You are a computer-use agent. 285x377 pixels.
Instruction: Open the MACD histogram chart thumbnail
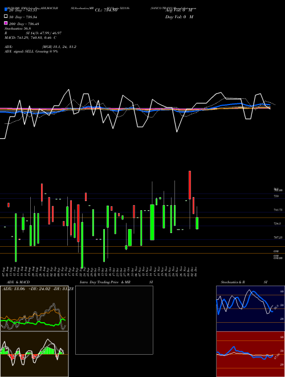tap(34, 354)
